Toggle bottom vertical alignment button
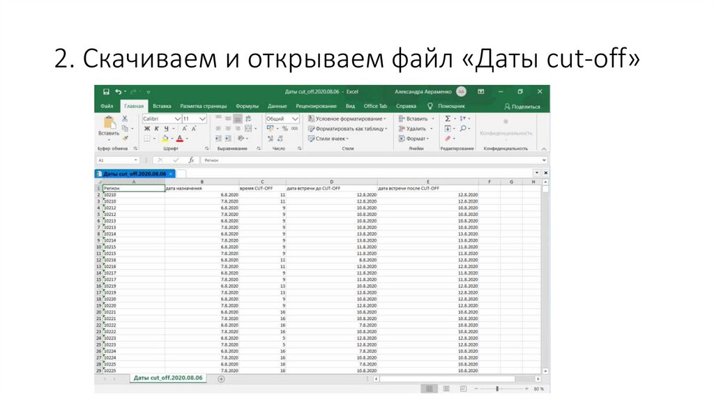Viewport: 714px width, 400px height. pyautogui.click(x=238, y=118)
